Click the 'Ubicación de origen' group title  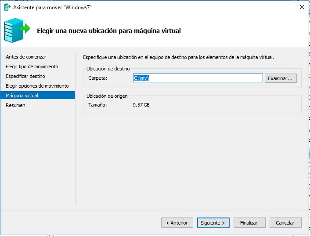click(107, 96)
